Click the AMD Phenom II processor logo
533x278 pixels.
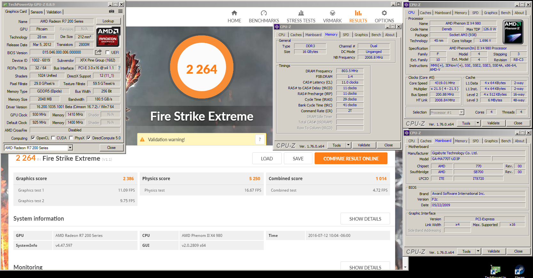513,32
